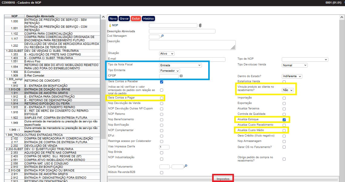Open the Tipo da Nota Fiscal dropdown
The height and width of the screenshot is (182, 345).
click(x=180, y=65)
